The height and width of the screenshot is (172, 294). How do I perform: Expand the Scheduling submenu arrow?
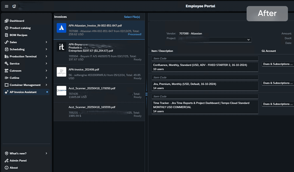point(46,49)
